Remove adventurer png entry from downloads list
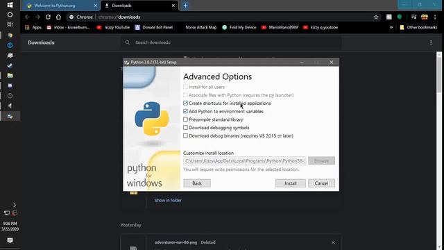Image resolution: width=444 pixels, height=250 pixels. [333, 242]
